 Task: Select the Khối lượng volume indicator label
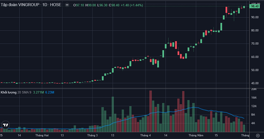click(x=9, y=92)
